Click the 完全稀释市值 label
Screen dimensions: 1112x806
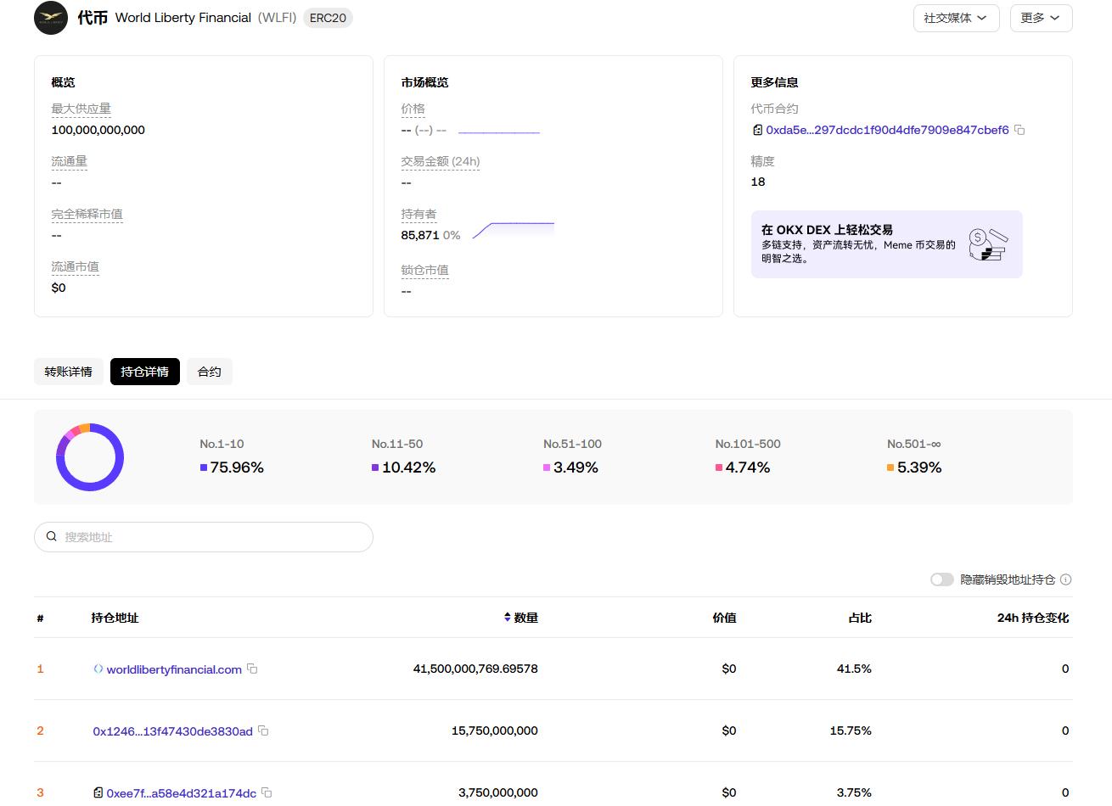[x=87, y=214]
